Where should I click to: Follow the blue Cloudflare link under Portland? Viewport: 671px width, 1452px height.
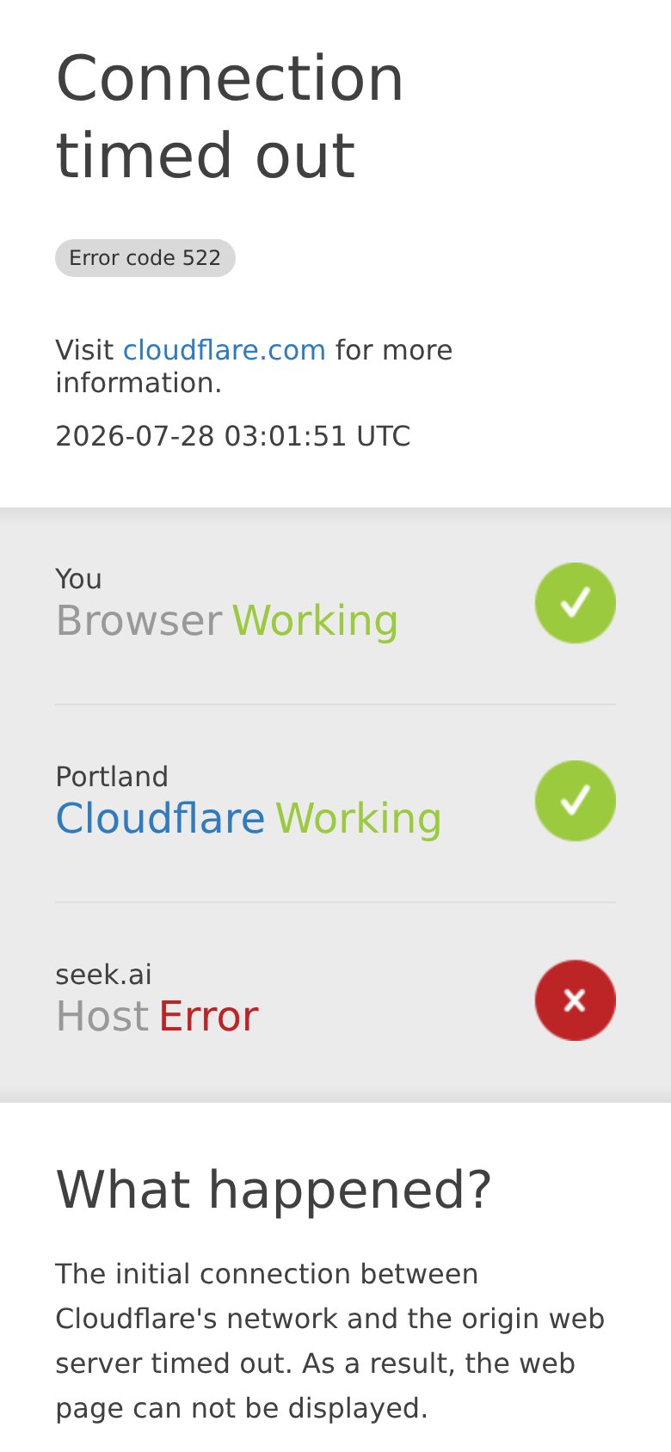coord(161,818)
